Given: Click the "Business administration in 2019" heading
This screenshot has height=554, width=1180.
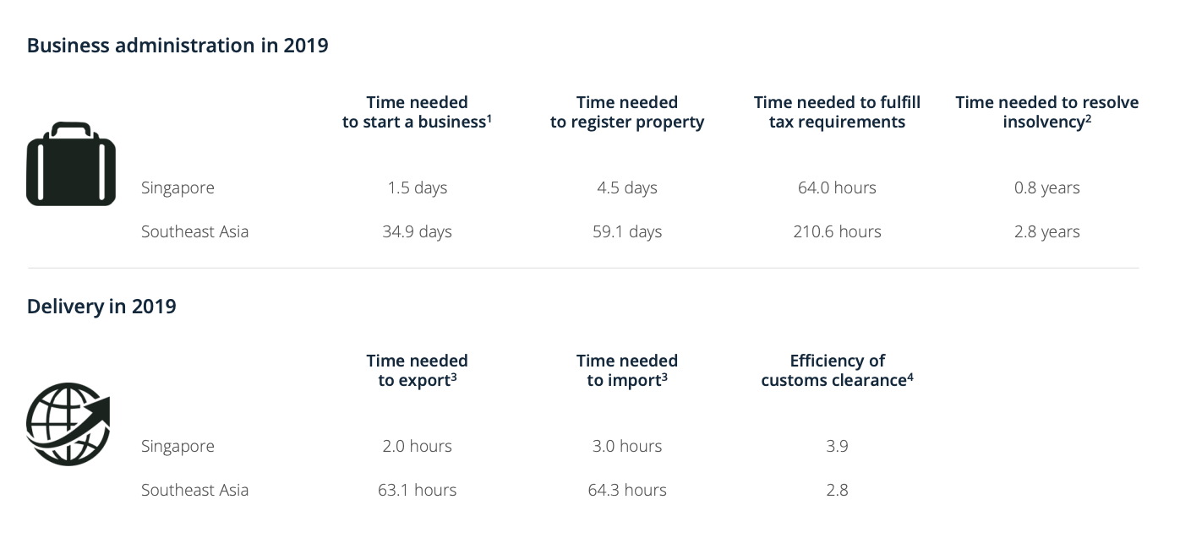Looking at the screenshot, I should [178, 46].
